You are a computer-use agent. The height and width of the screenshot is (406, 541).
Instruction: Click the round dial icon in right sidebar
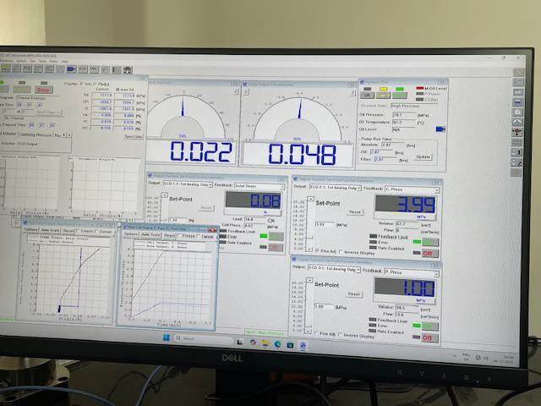point(517,112)
